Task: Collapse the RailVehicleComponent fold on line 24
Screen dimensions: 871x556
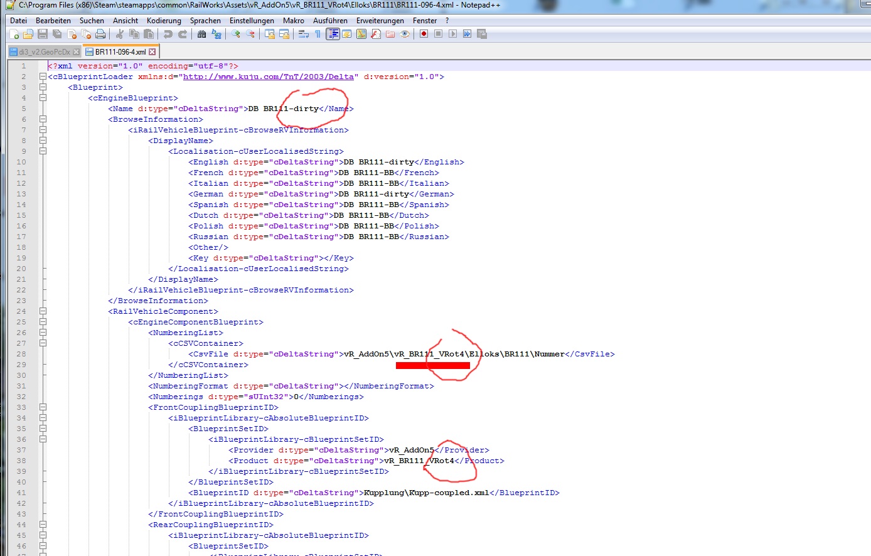Action: pos(43,311)
